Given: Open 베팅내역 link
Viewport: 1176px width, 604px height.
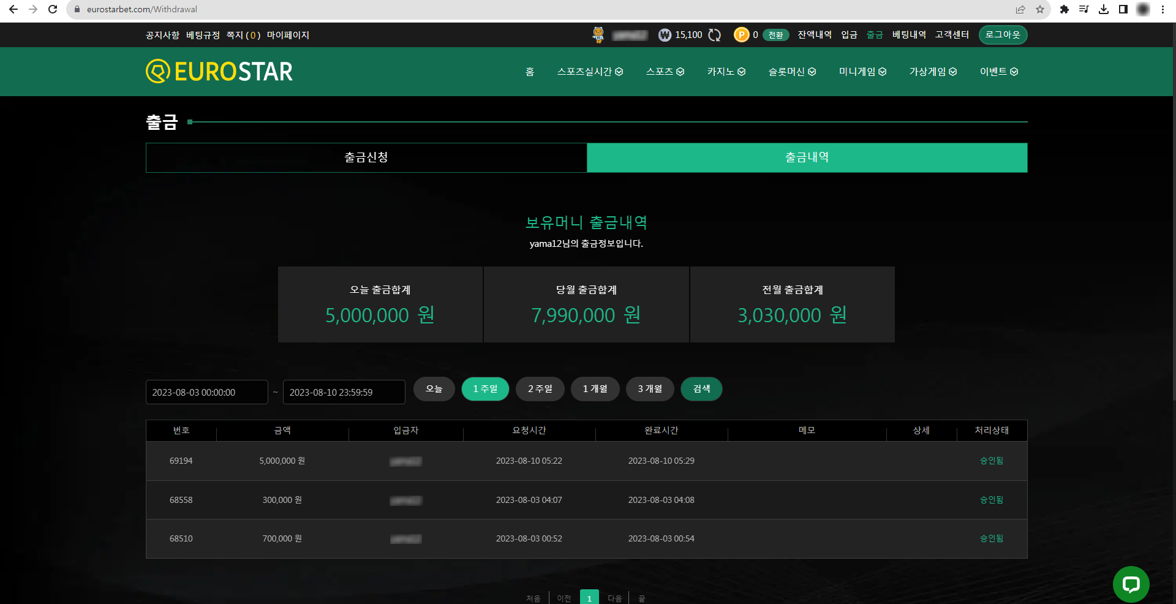Looking at the screenshot, I should click(909, 35).
